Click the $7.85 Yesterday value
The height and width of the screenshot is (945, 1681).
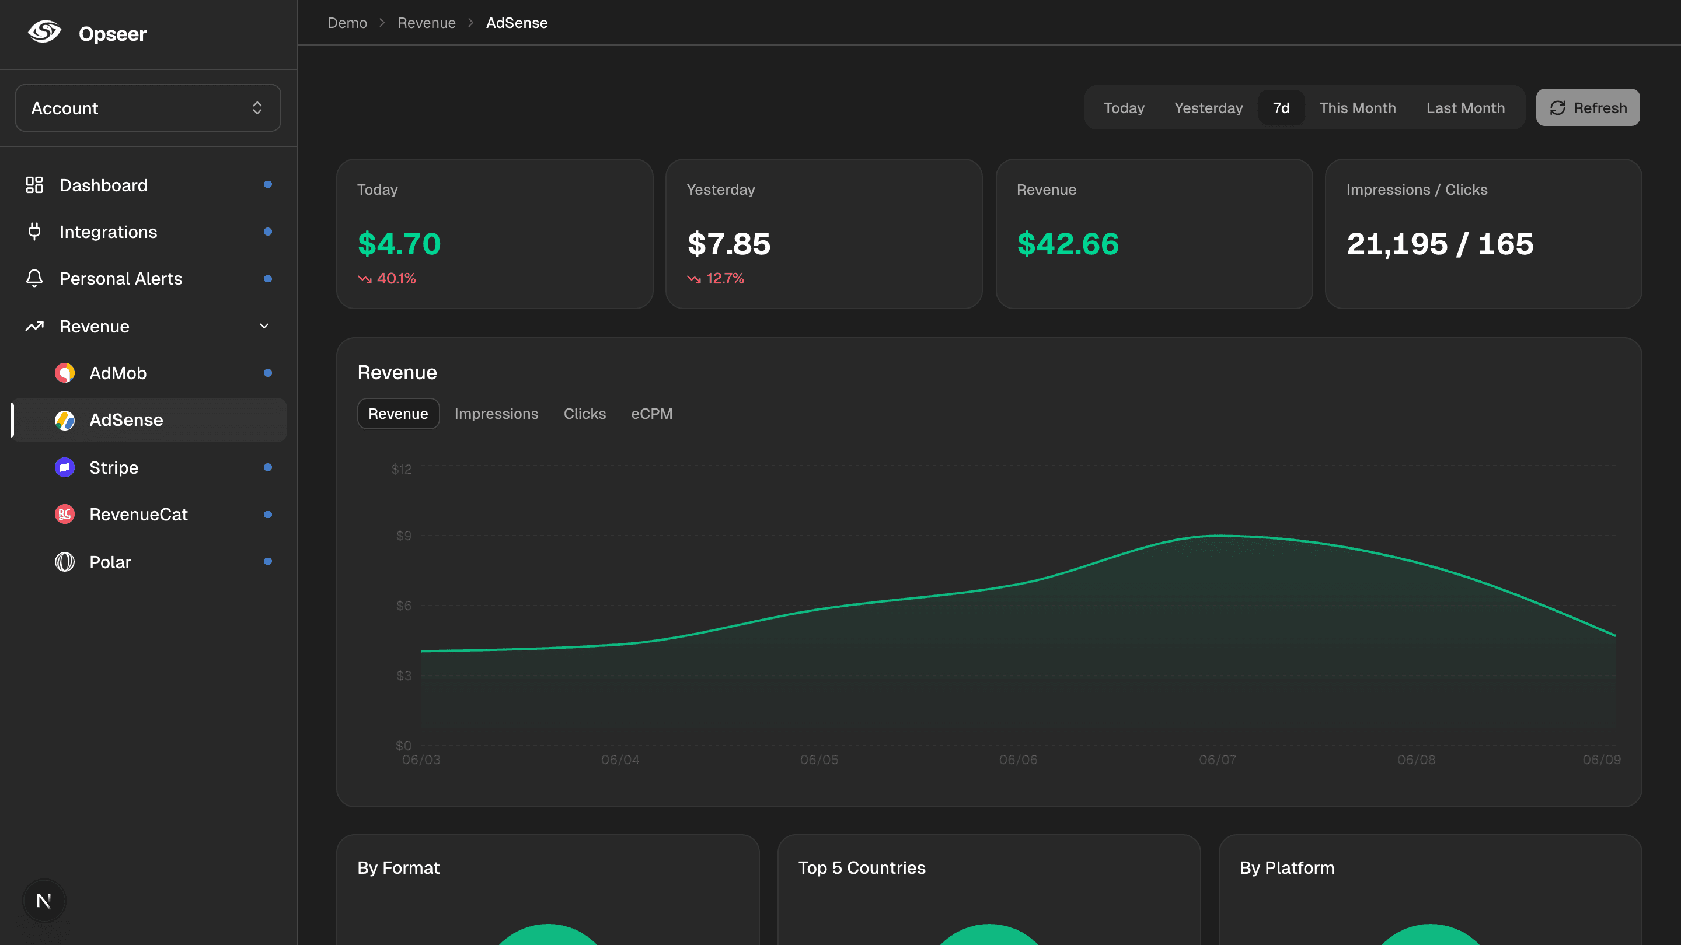point(729,244)
